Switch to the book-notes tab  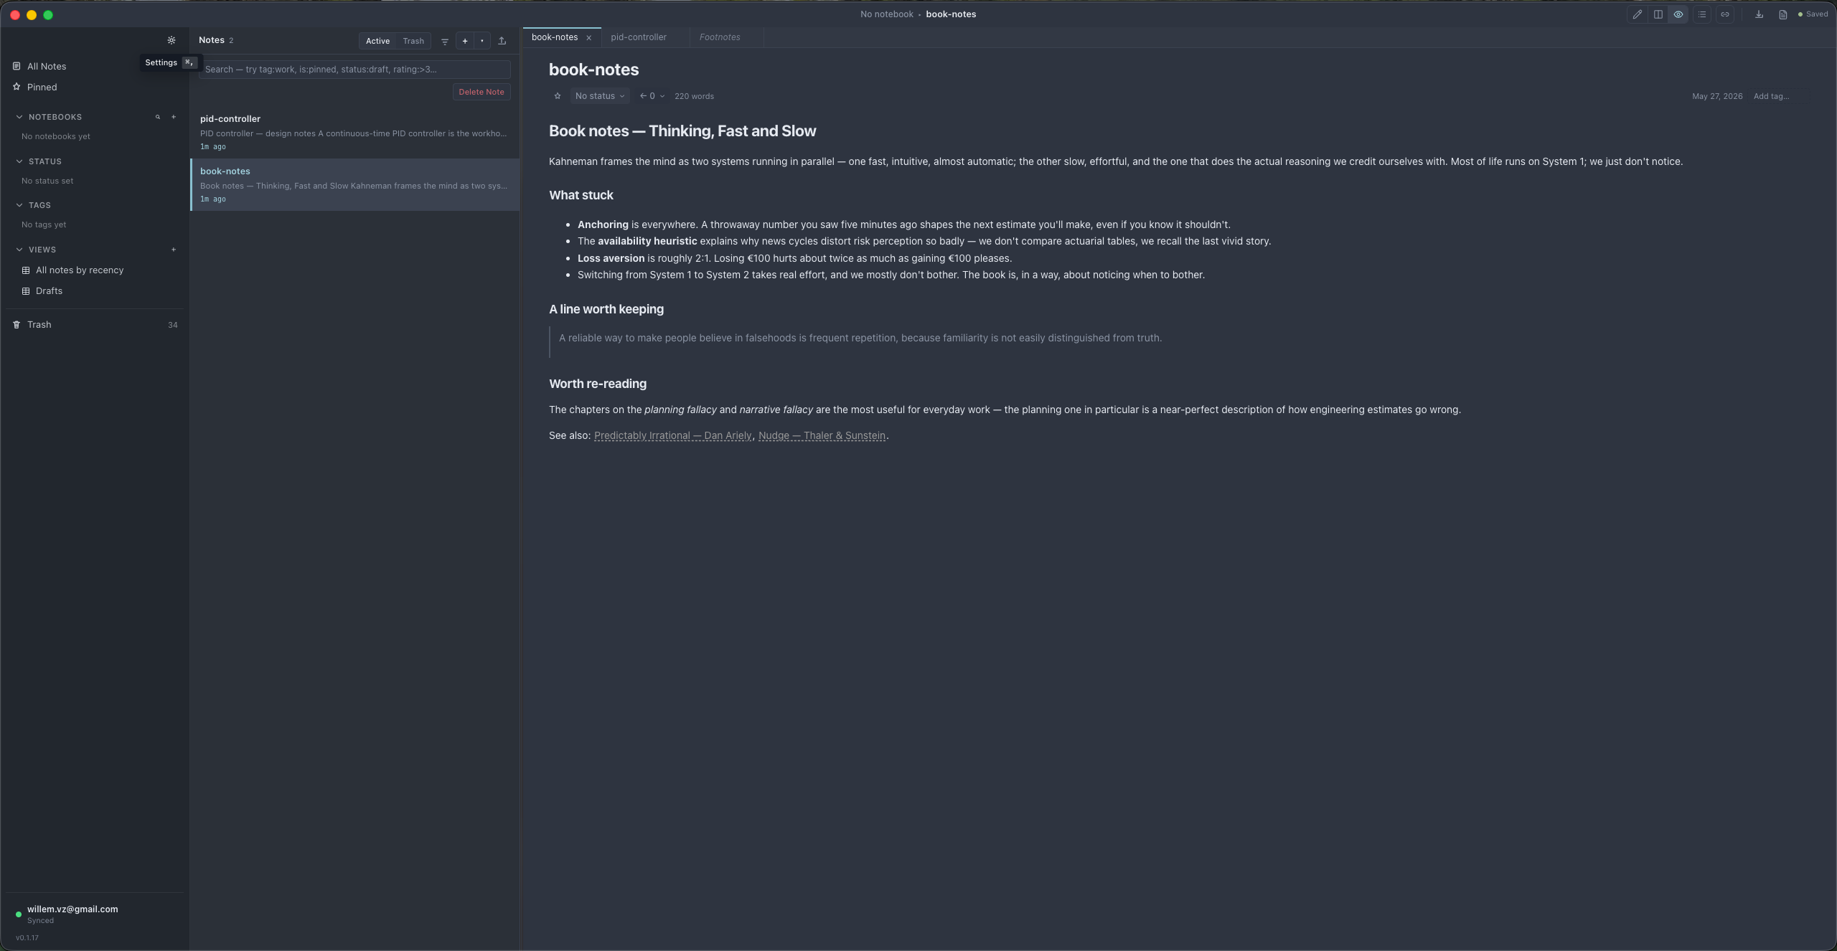click(x=555, y=37)
